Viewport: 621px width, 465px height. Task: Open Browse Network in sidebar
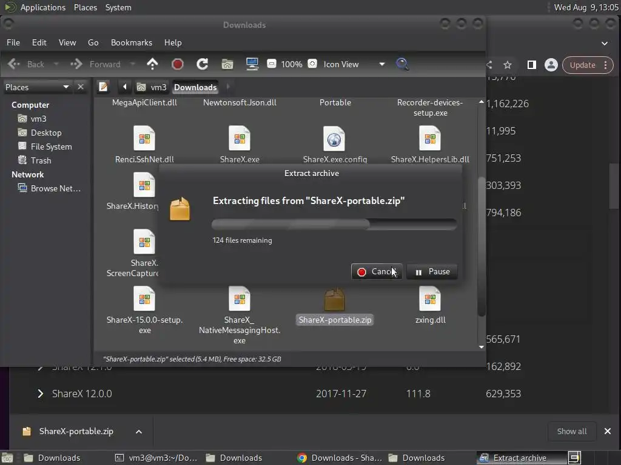tap(50, 188)
